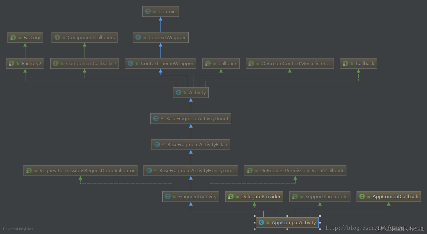Click the interface icon on the ComponentCallbacks node
The height and width of the screenshot is (234, 427).
pos(57,38)
